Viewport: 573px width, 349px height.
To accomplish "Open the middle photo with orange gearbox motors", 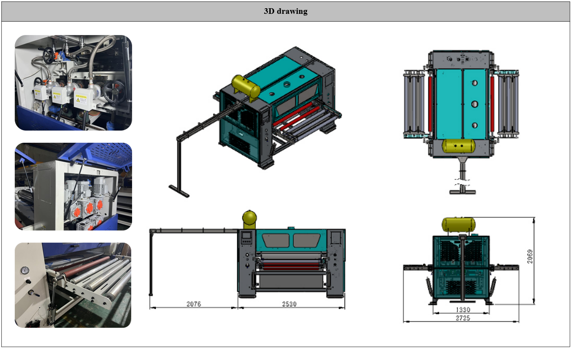I will pos(73,186).
